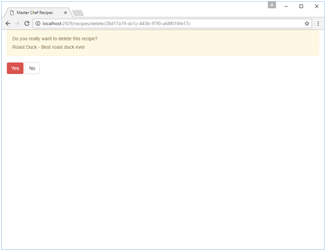Cancel deletion with the No button
326x251 pixels.
32,68
